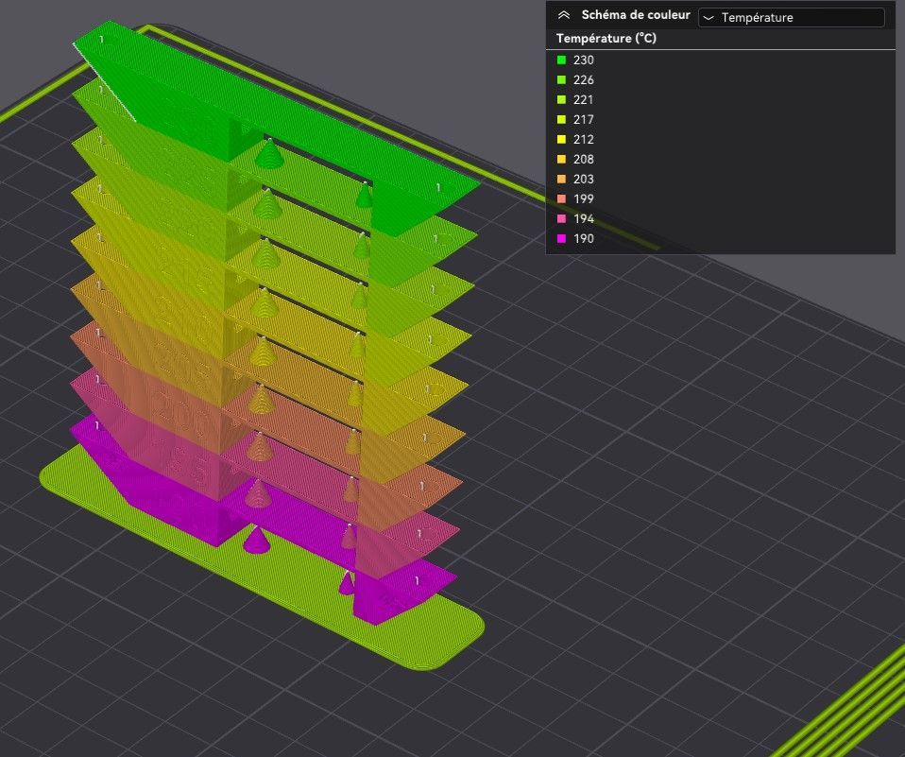This screenshot has width=905, height=757.
Task: Select the 226 legend color square
Action: pos(562,80)
